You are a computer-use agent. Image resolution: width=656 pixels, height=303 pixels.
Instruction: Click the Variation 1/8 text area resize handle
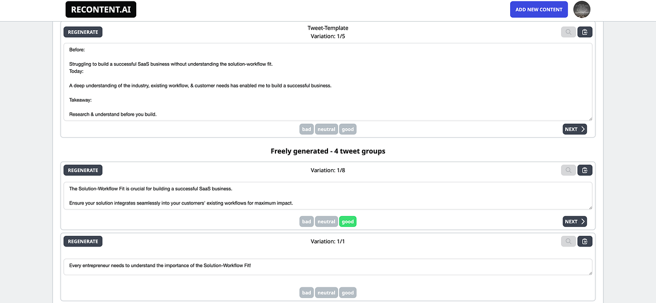tap(589, 207)
